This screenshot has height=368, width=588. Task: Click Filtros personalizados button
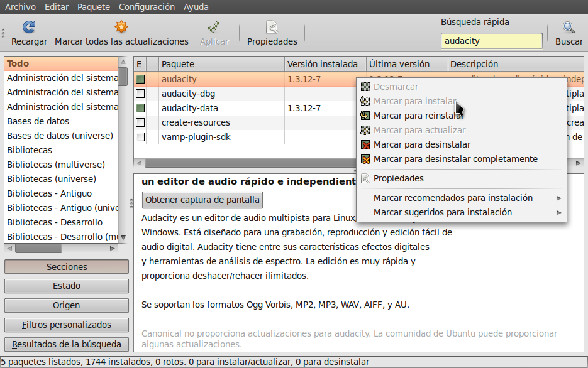pos(67,325)
